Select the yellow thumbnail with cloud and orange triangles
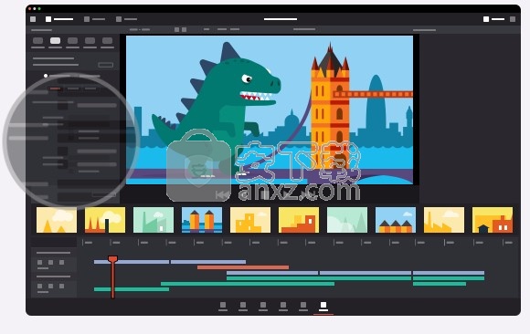The height and width of the screenshot is (334, 530). (x=57, y=220)
